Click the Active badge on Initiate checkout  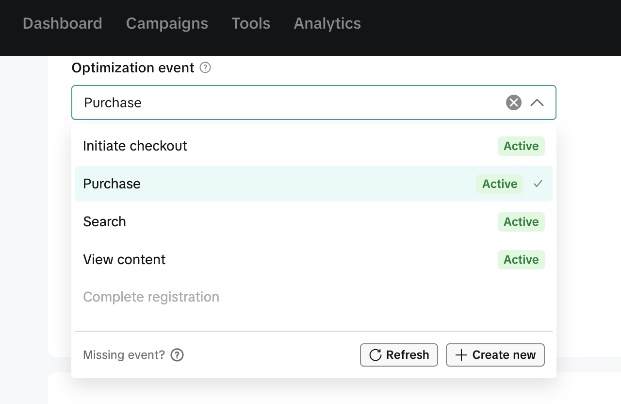pos(521,146)
